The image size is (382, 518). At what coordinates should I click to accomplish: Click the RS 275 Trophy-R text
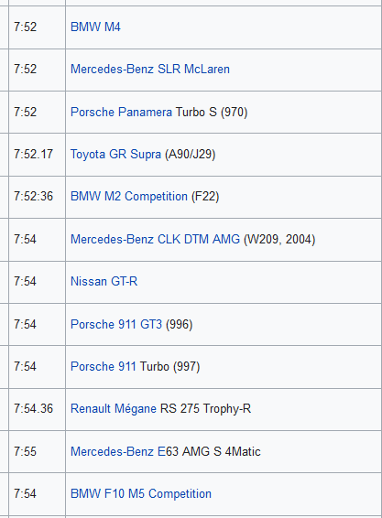coord(205,409)
